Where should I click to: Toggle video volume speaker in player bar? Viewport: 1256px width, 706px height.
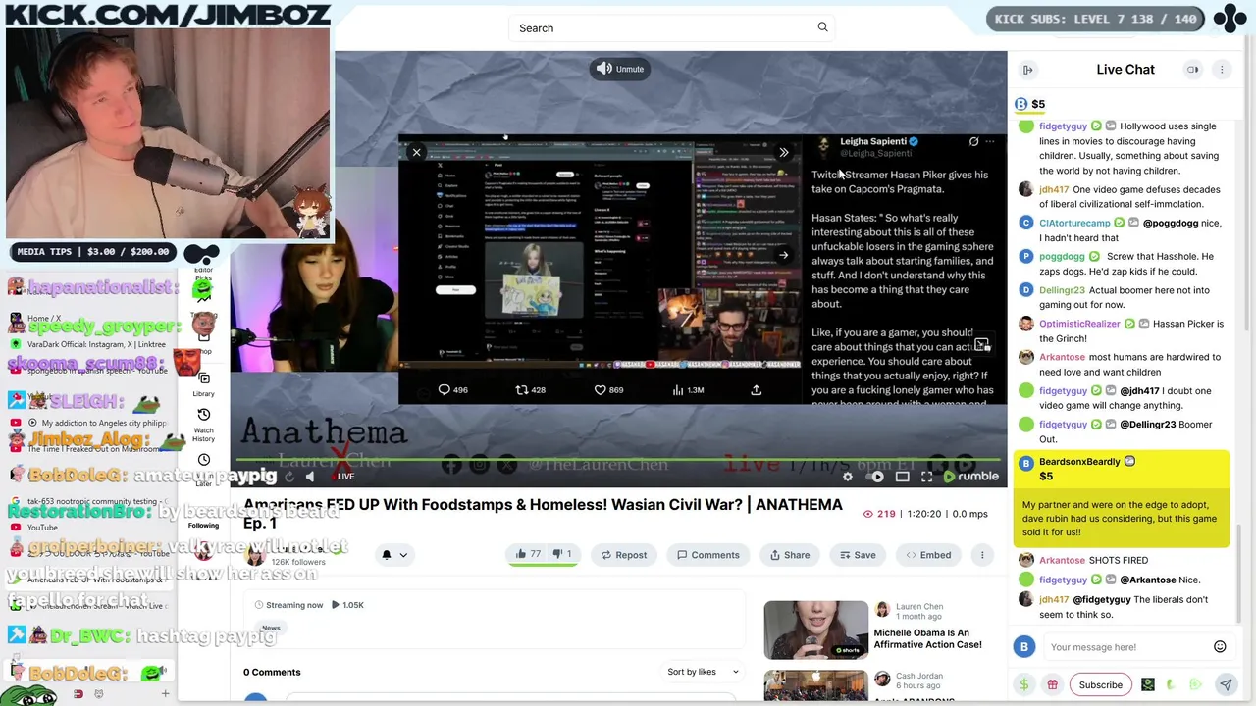pyautogui.click(x=310, y=477)
